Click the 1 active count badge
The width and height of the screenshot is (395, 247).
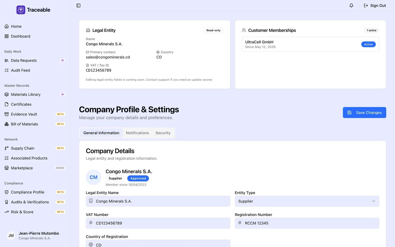(x=371, y=30)
